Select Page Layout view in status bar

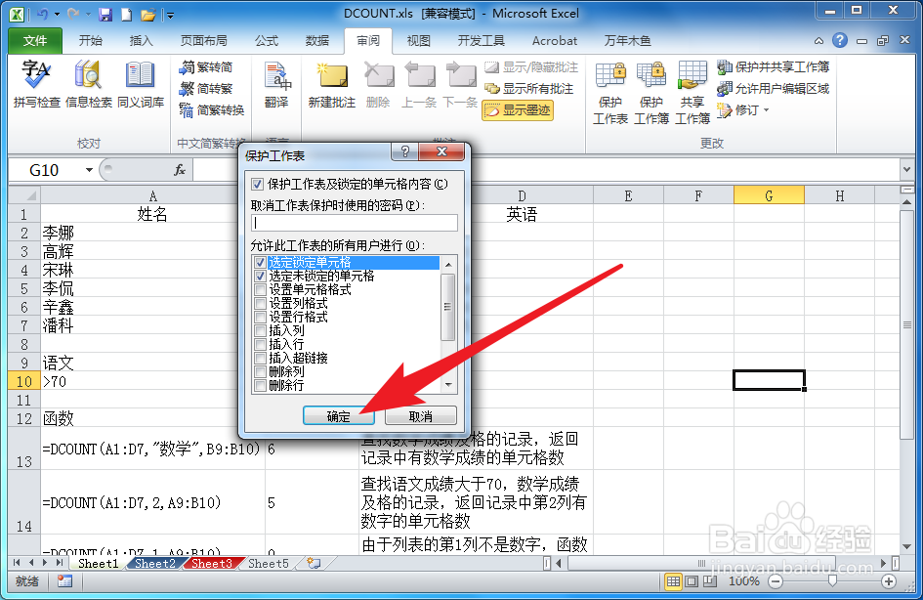pyautogui.click(x=692, y=581)
